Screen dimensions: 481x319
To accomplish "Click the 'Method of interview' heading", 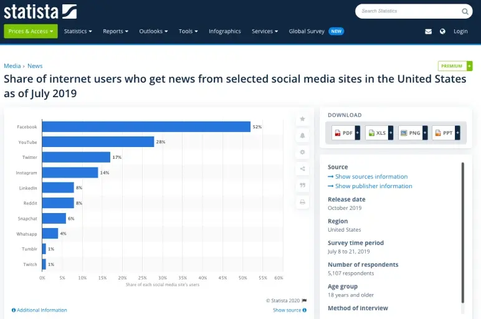I will coord(358,308).
